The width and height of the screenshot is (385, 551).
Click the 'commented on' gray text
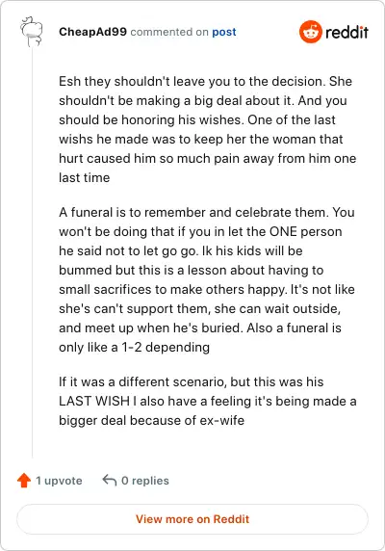click(169, 32)
